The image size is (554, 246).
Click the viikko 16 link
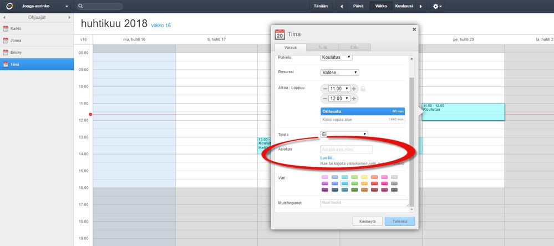(161, 25)
